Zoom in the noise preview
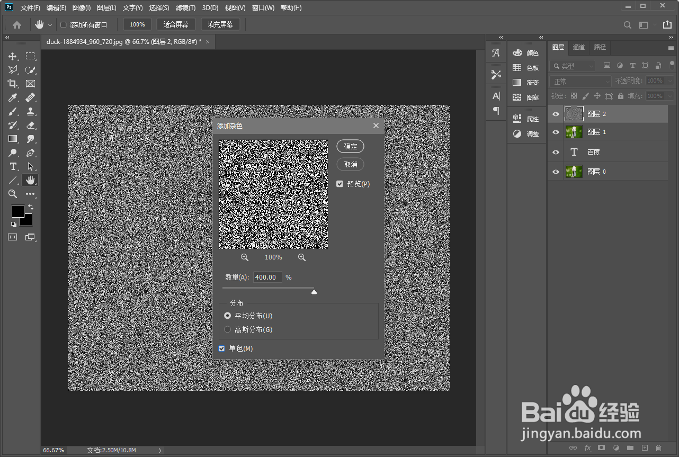This screenshot has width=679, height=457. [x=302, y=257]
